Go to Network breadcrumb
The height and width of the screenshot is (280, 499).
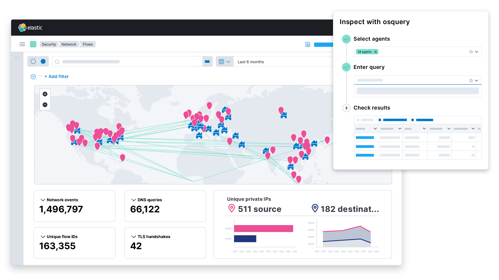coord(69,44)
